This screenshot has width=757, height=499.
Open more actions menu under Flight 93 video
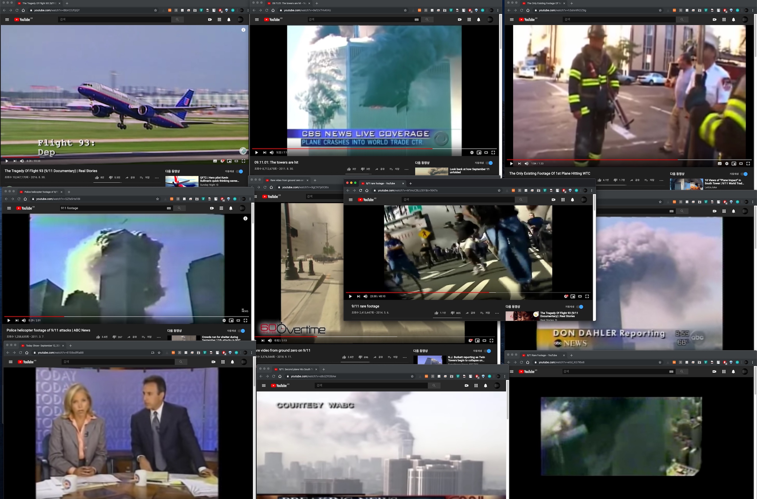pos(157,178)
